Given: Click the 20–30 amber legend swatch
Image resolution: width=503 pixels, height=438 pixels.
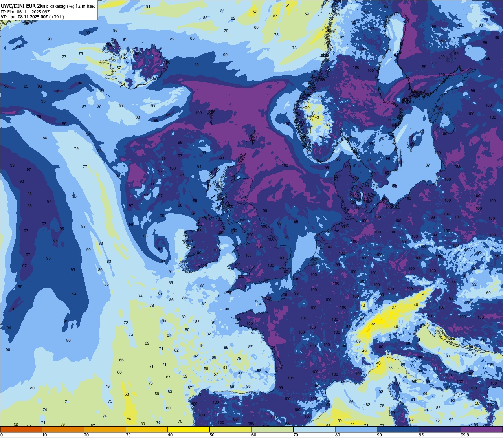Looking at the screenshot, I should click(105, 429).
